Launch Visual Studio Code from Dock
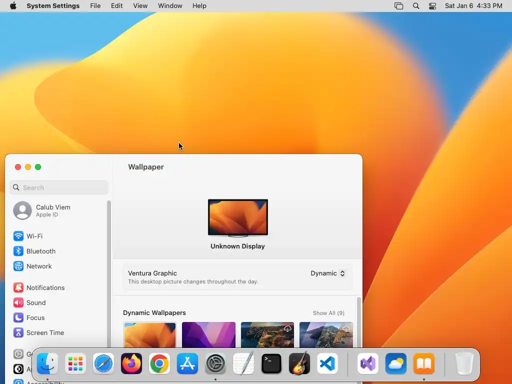 (x=327, y=363)
